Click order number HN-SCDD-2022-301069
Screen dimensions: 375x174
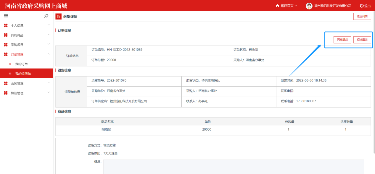(125, 50)
